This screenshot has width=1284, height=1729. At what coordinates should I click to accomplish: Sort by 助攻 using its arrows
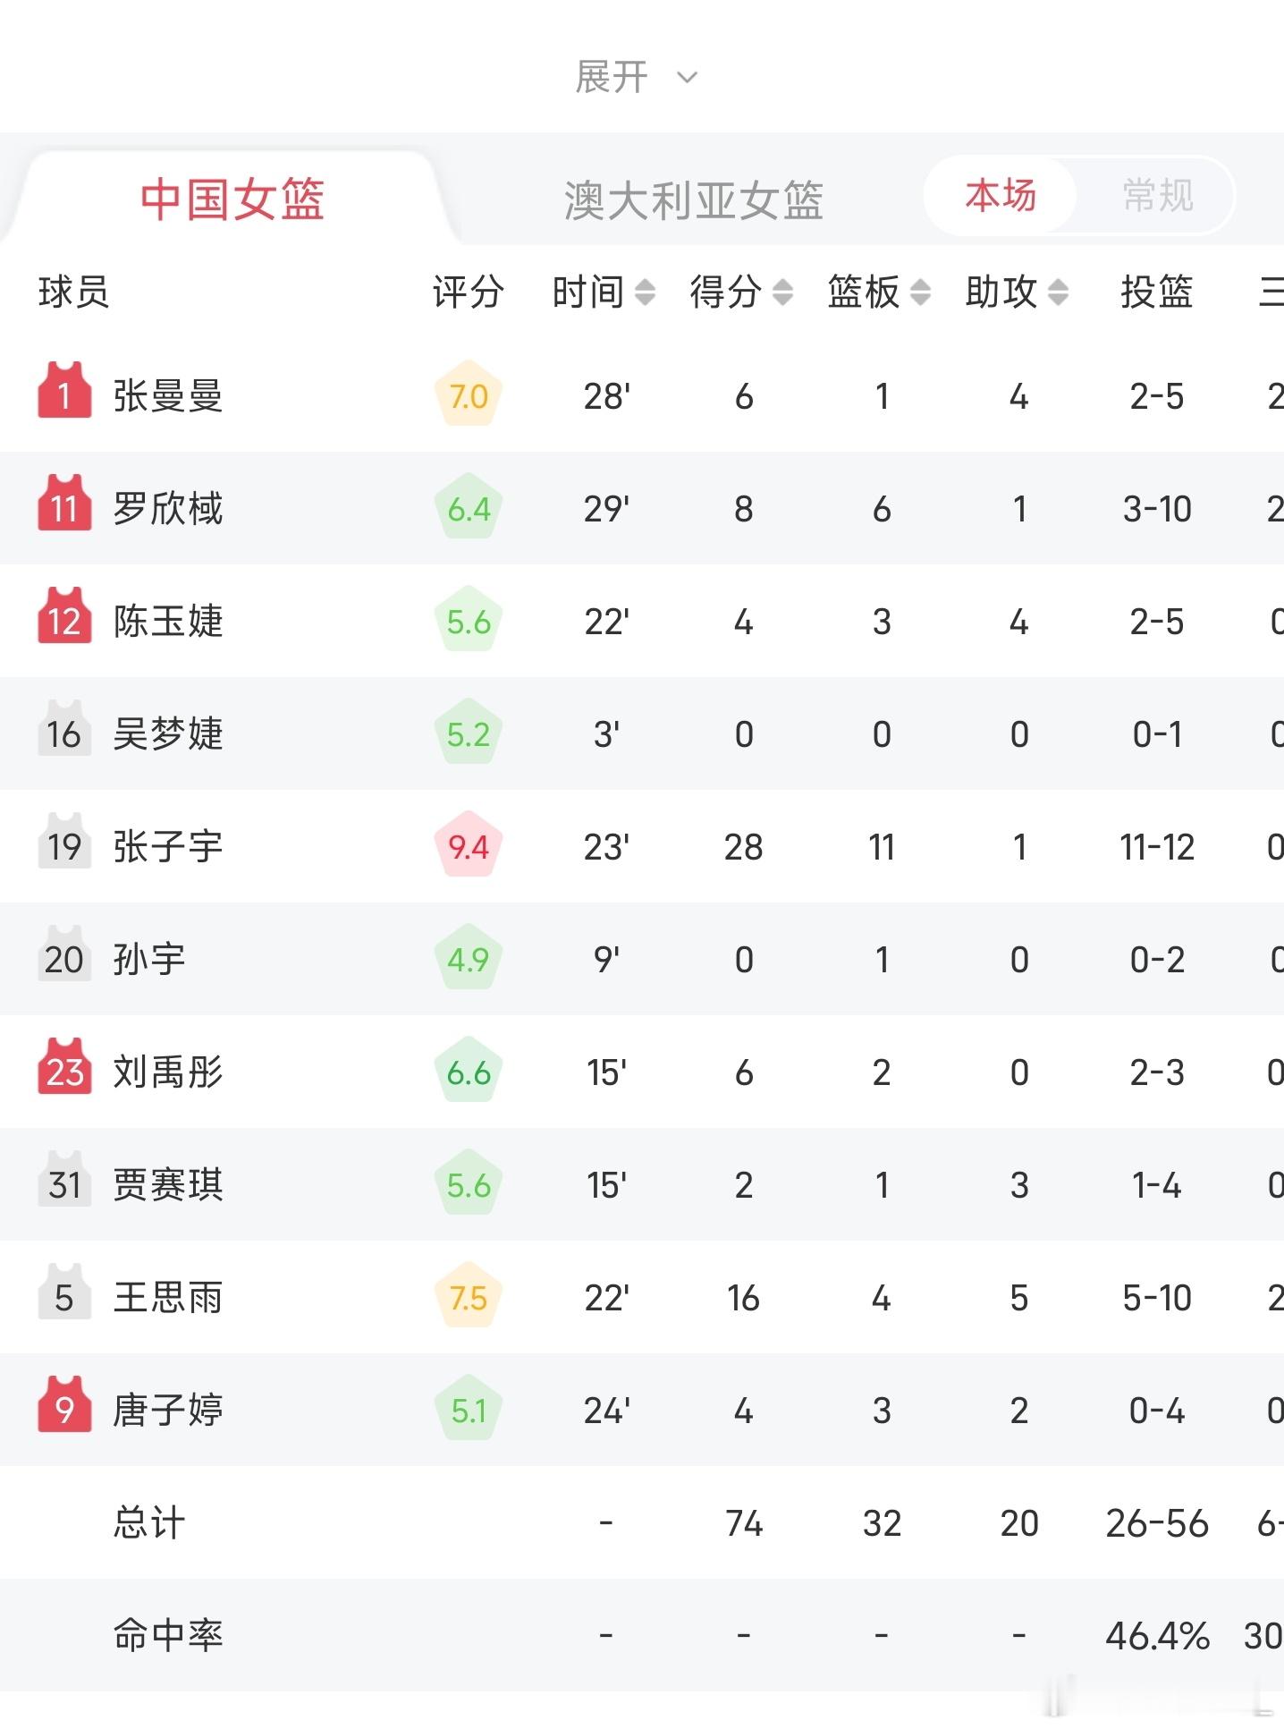click(x=1058, y=292)
